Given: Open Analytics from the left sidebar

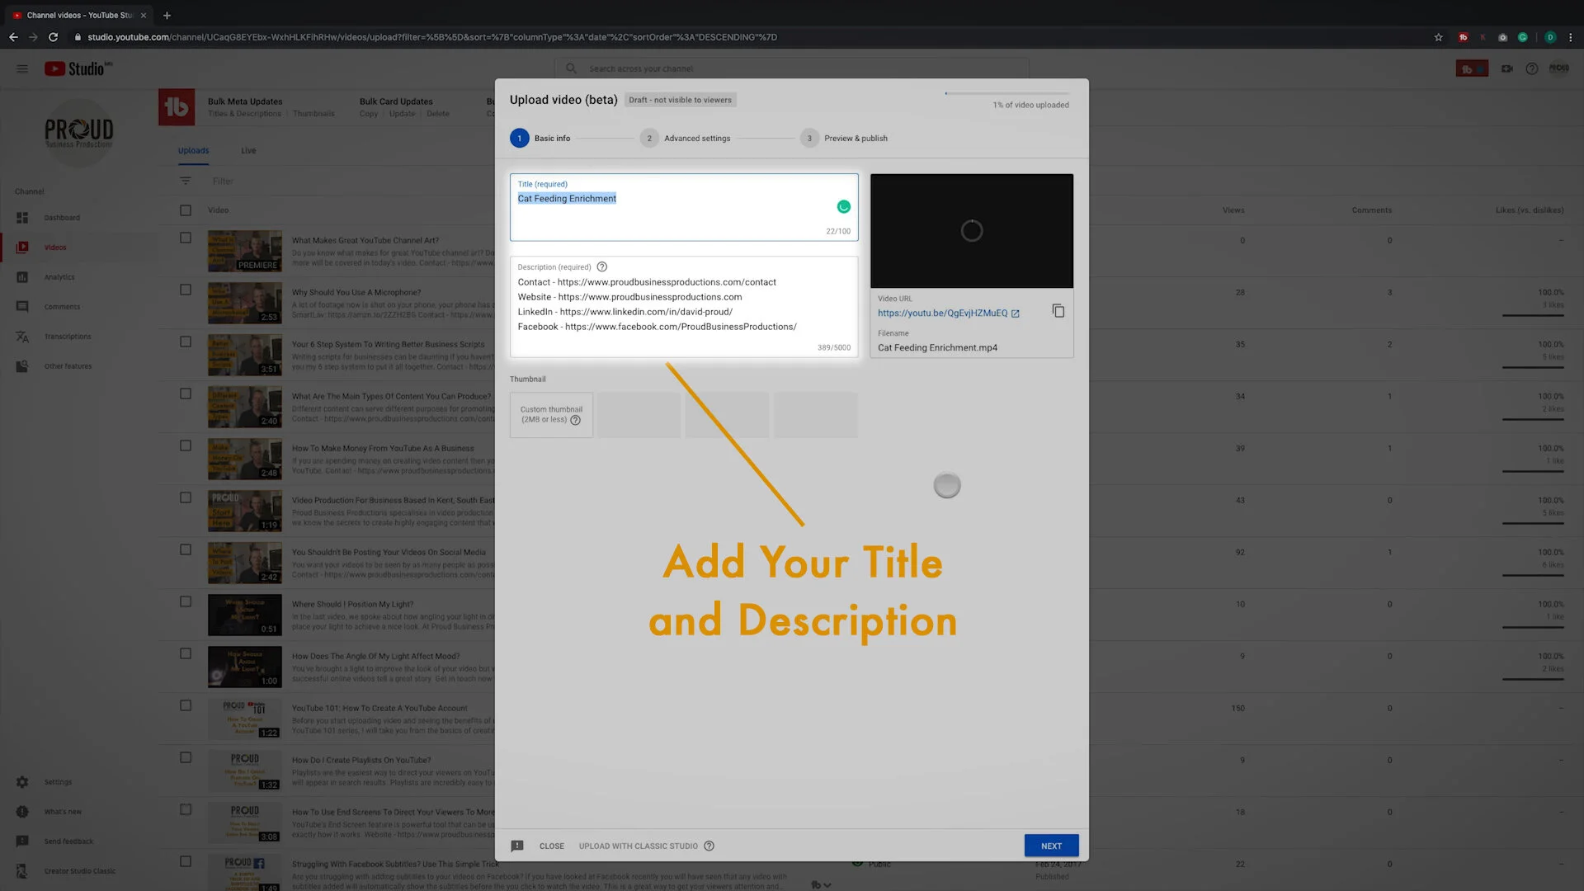Looking at the screenshot, I should pyautogui.click(x=59, y=277).
